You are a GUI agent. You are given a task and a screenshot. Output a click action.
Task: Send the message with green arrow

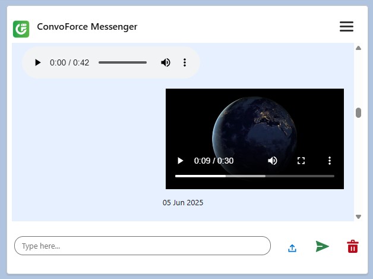coord(322,246)
